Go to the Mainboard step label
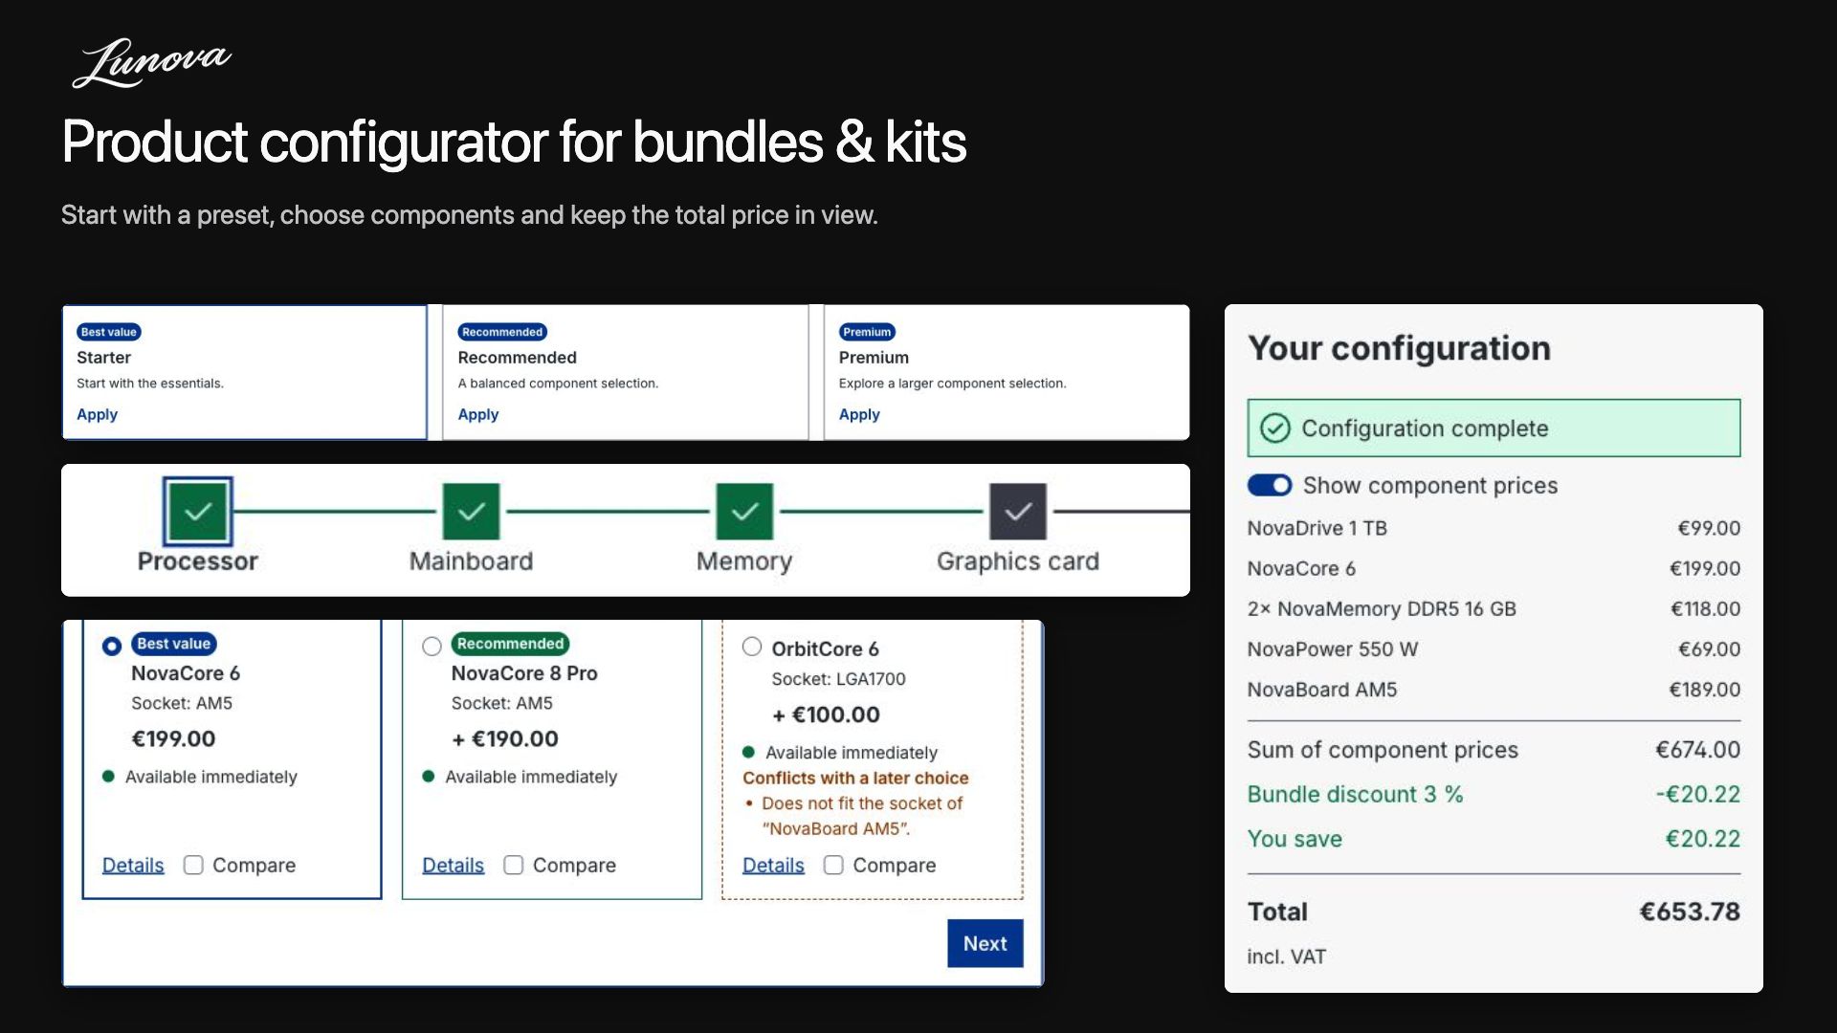Image resolution: width=1837 pixels, height=1033 pixels. point(471,561)
